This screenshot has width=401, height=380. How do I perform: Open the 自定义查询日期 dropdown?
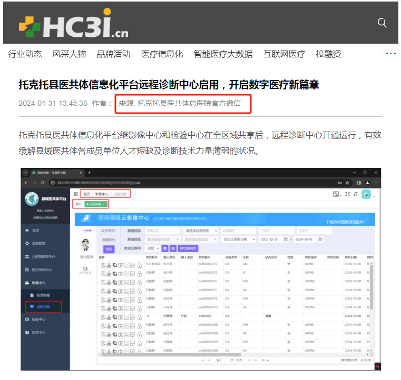[239, 239]
